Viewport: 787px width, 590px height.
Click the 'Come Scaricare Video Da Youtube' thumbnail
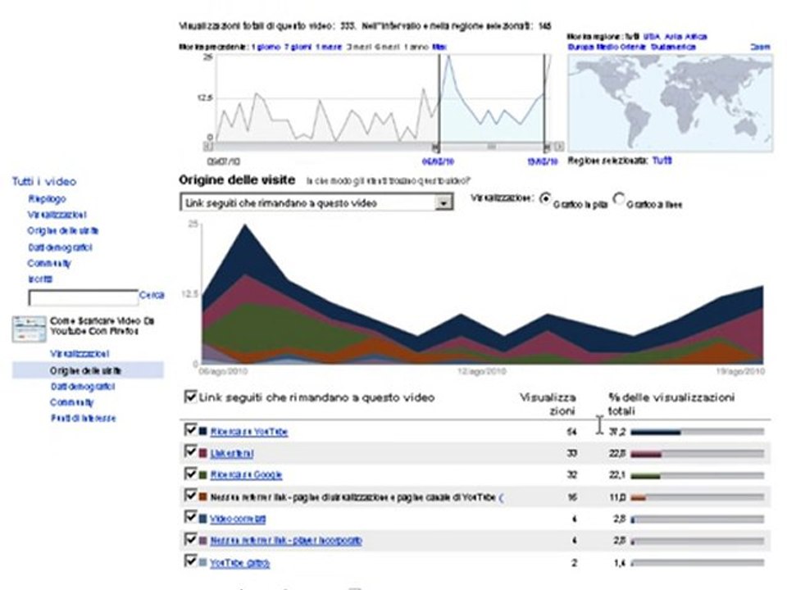point(30,329)
